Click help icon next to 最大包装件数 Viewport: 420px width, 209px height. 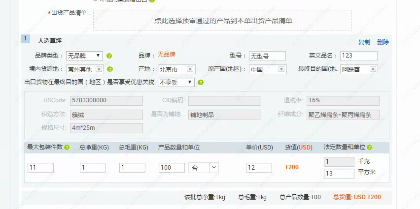(67, 148)
